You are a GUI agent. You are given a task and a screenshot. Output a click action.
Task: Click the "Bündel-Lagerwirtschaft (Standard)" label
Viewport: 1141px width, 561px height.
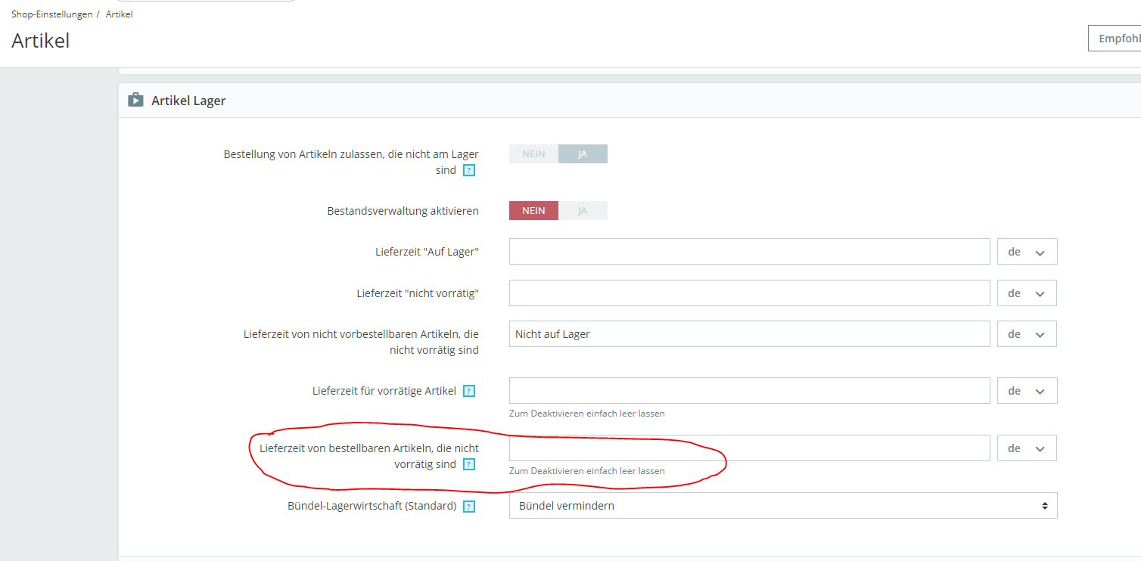372,507
